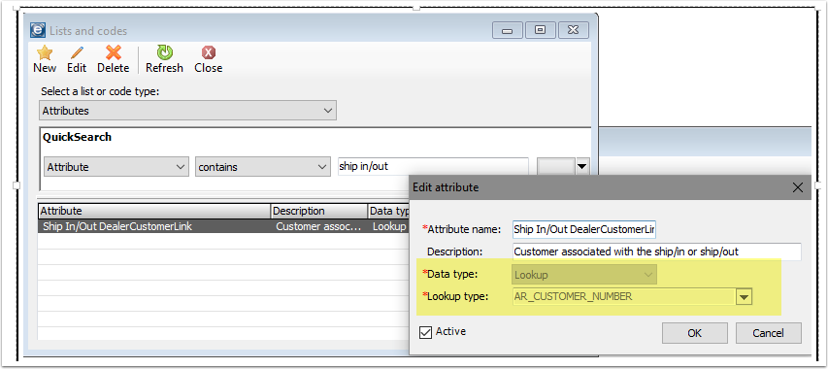The image size is (828, 369).
Task: Select the Ship In/Out DealerCustomerLink row
Action: (224, 226)
